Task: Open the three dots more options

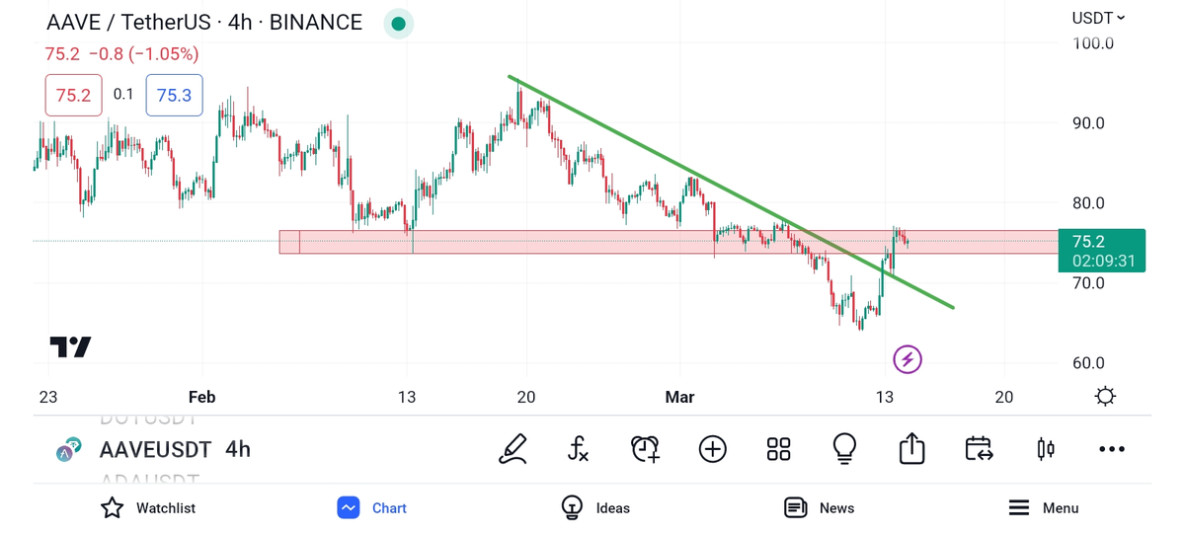Action: tap(1112, 449)
